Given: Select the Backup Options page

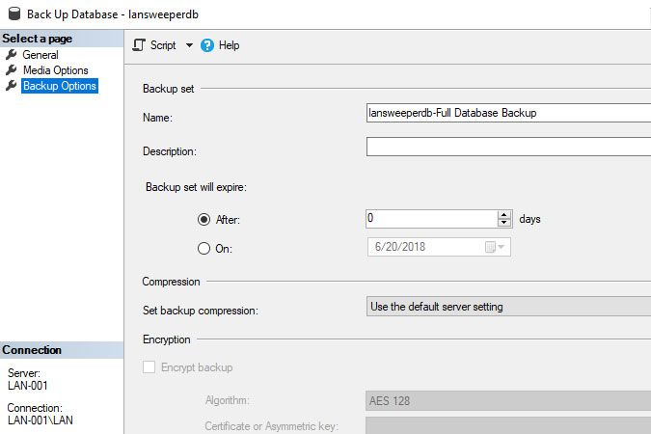Looking at the screenshot, I should point(59,86).
